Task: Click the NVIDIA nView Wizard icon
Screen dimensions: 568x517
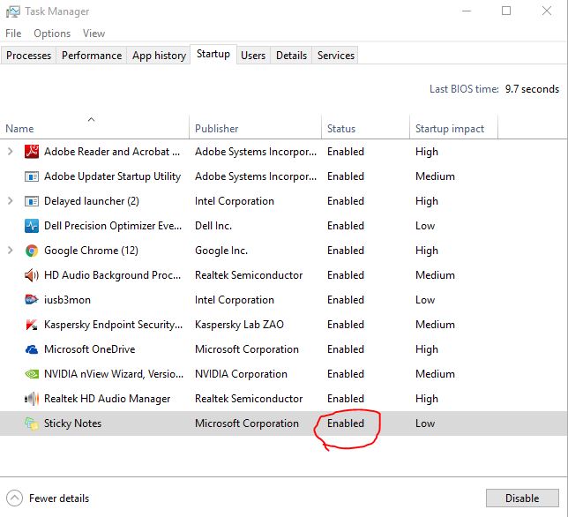Action: coord(32,374)
